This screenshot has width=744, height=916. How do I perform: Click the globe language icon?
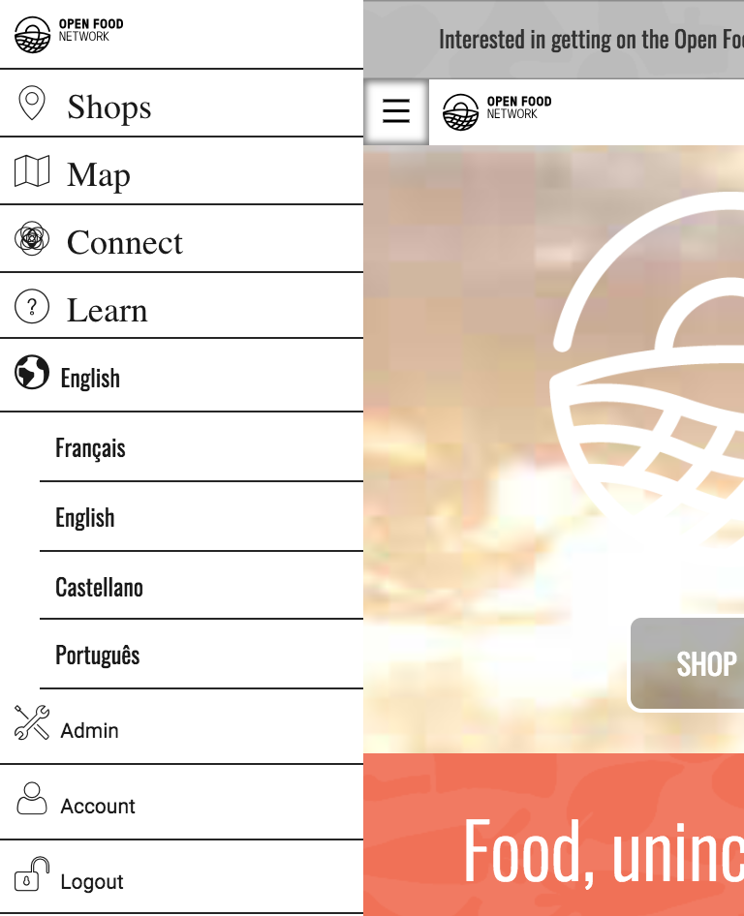coord(32,372)
